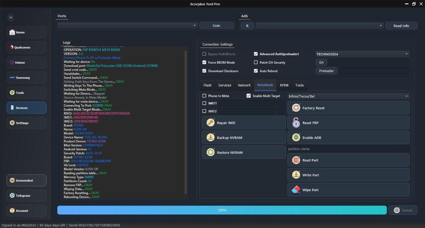Open the Settings gear icon
425x228 pixels.
pyautogui.click(x=12, y=123)
